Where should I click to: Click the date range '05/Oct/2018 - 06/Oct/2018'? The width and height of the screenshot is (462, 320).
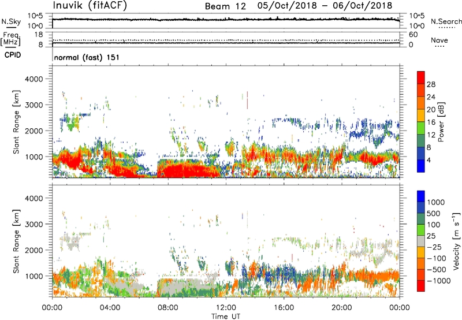(325, 6)
